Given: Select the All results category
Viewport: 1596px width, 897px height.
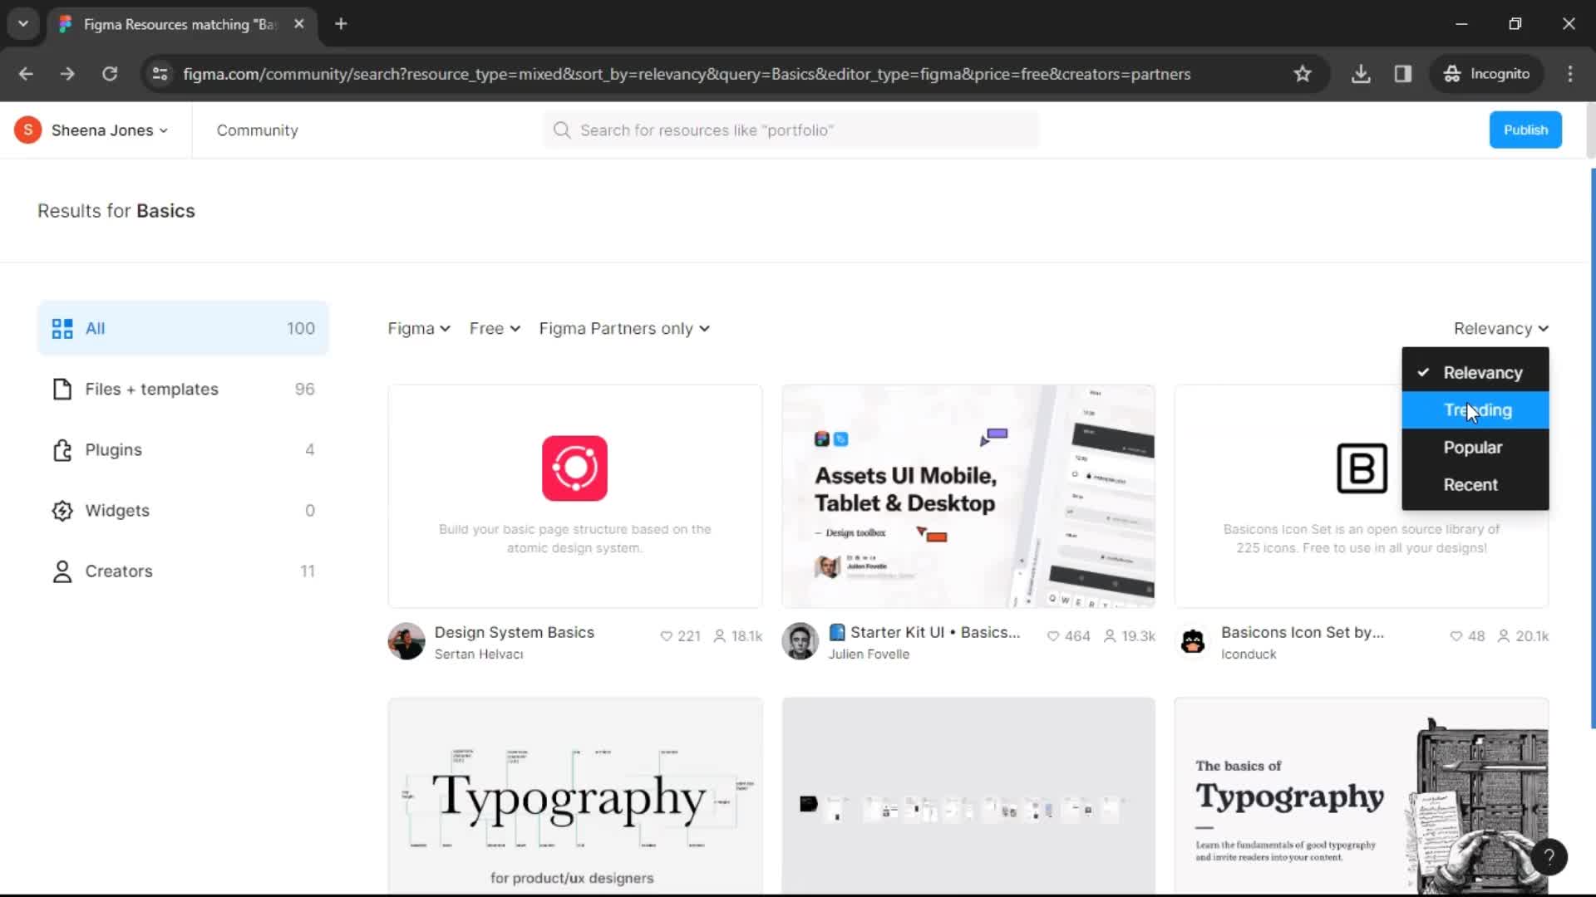Looking at the screenshot, I should 183,328.
